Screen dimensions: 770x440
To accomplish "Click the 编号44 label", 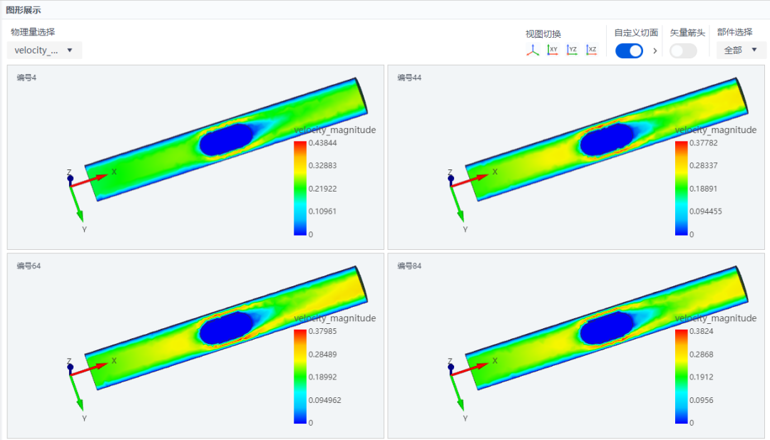I will pos(409,78).
